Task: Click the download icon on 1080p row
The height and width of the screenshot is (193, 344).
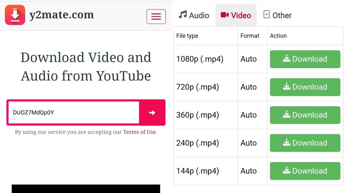Action: point(286,59)
